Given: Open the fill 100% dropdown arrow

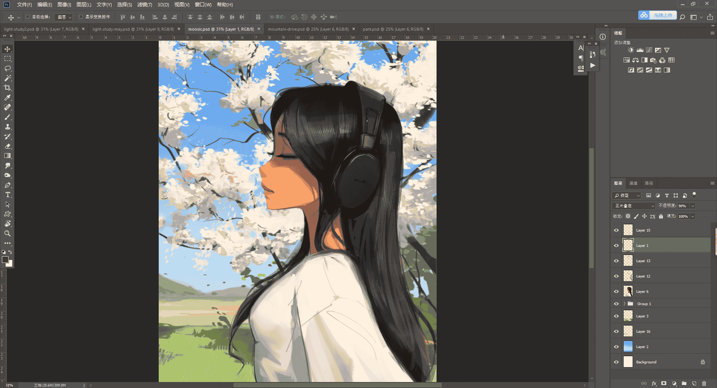Looking at the screenshot, I should pos(693,217).
